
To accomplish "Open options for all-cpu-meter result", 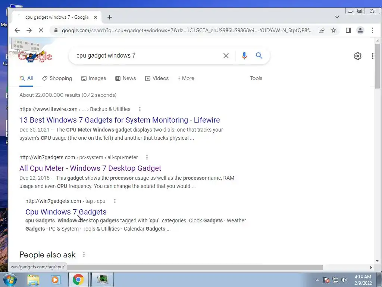I will coord(147,157).
